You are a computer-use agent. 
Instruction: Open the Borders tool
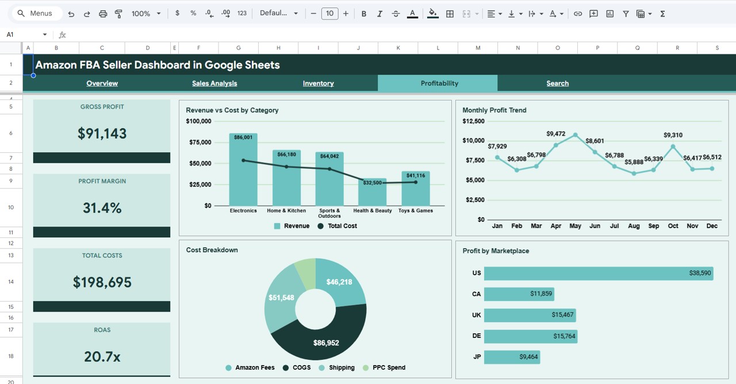pos(450,13)
